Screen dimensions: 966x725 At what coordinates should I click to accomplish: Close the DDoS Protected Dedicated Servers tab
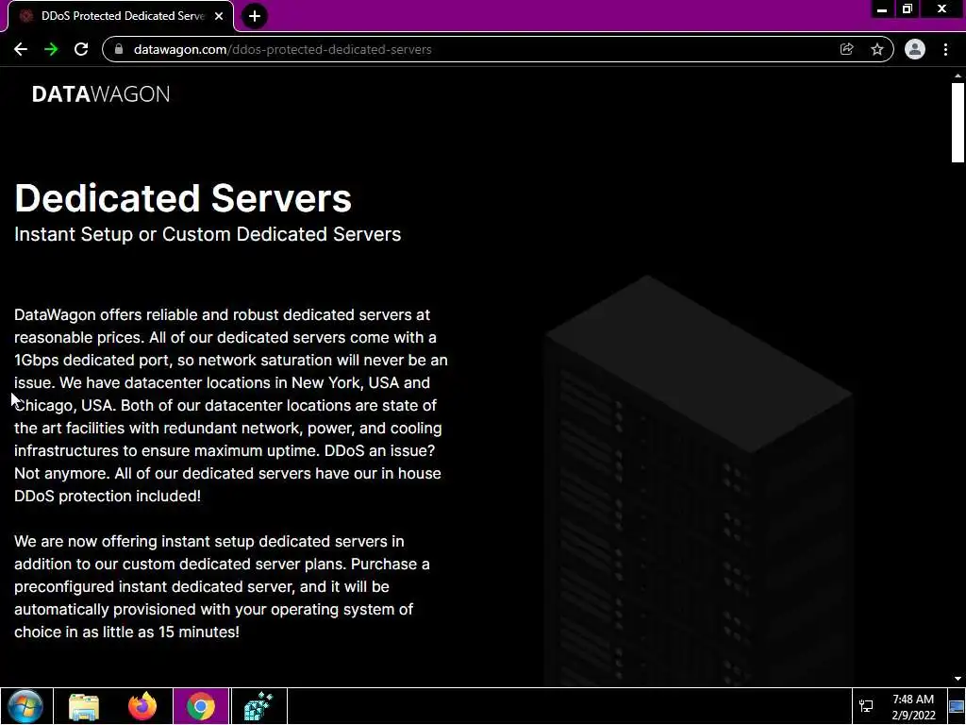tap(219, 16)
